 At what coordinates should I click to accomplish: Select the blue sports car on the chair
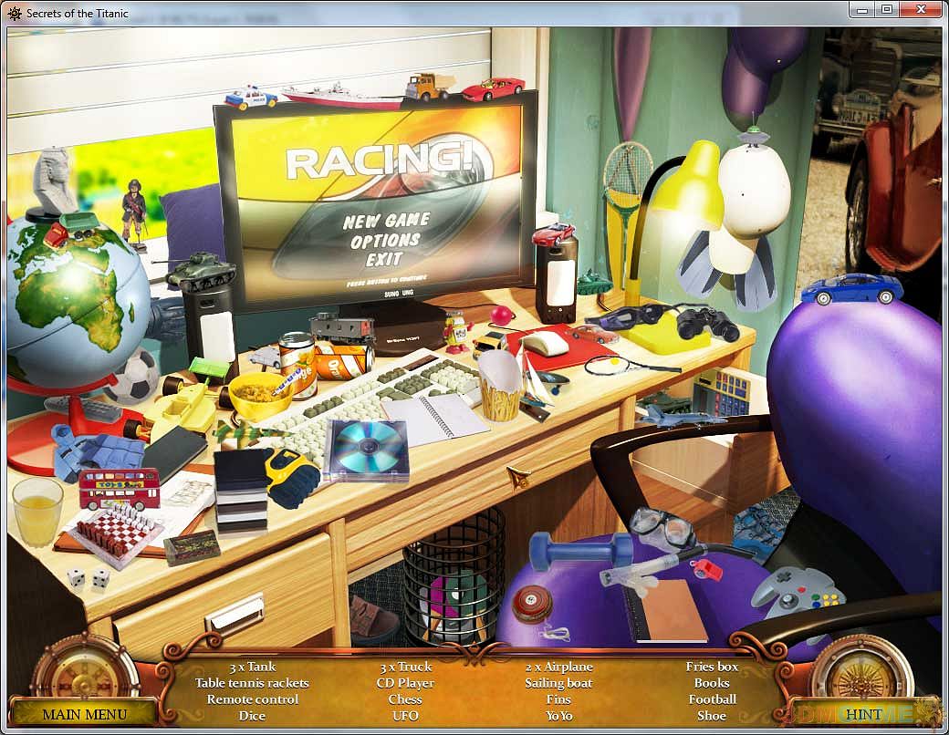[x=851, y=288]
